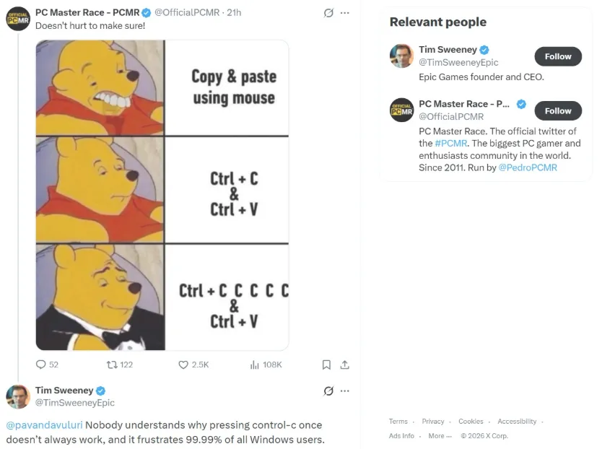Open the #PCMR hashtag link
This screenshot has height=449, width=615.
pyautogui.click(x=451, y=144)
